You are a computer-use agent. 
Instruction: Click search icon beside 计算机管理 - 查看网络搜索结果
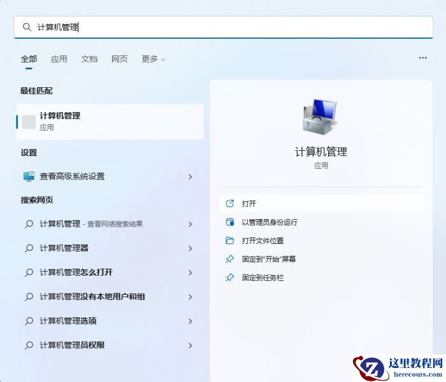coord(29,224)
